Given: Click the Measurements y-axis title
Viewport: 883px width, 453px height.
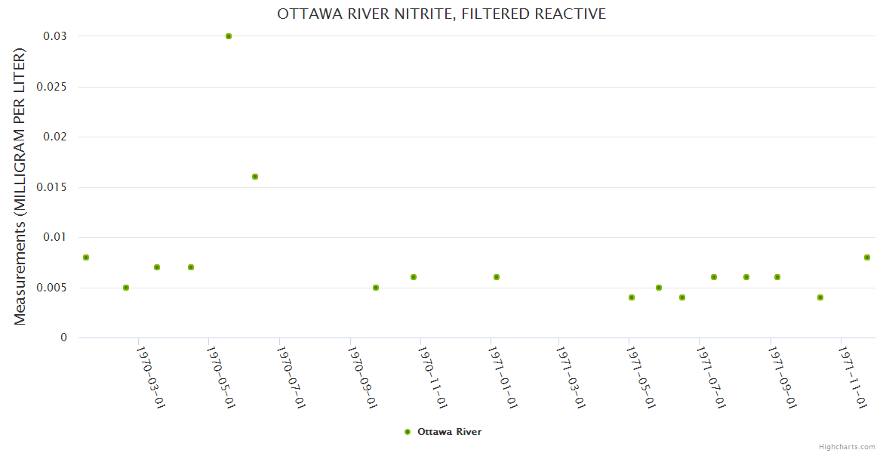Looking at the screenshot, I should pos(20,187).
